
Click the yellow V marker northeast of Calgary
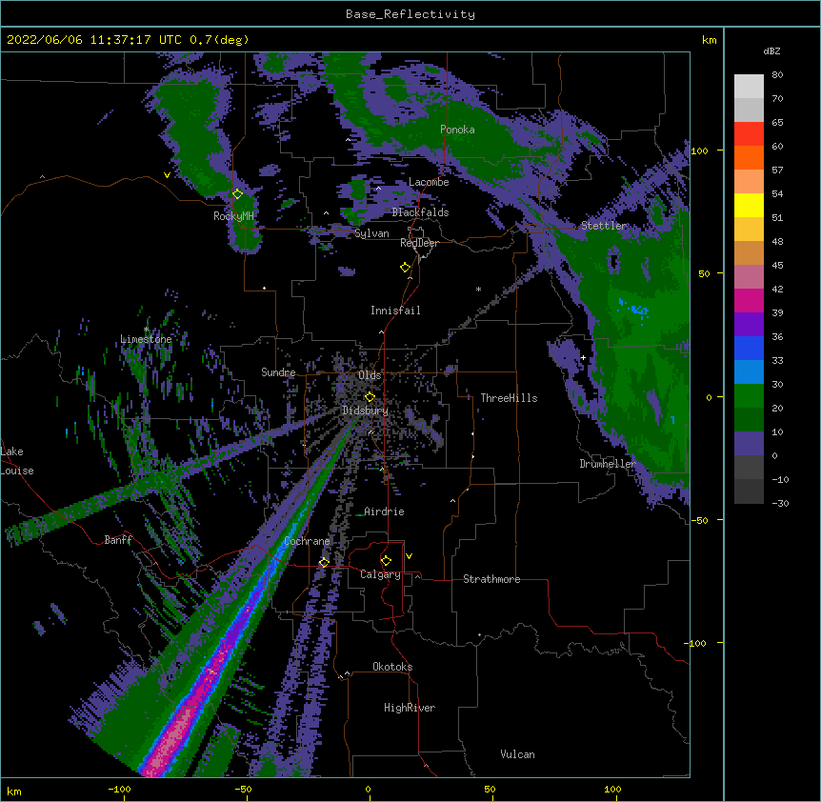coord(409,556)
